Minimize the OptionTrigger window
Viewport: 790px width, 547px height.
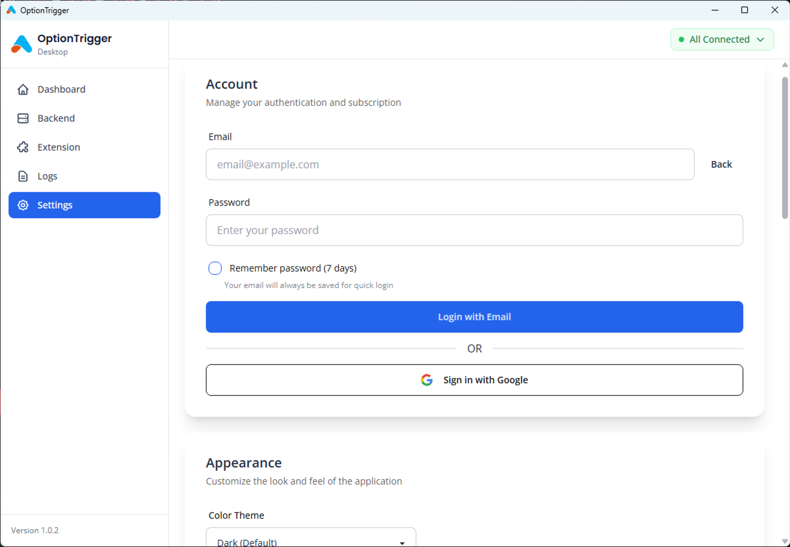pos(715,10)
